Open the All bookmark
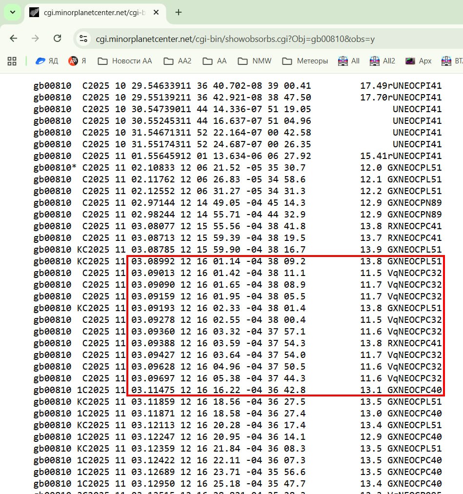 [x=349, y=61]
